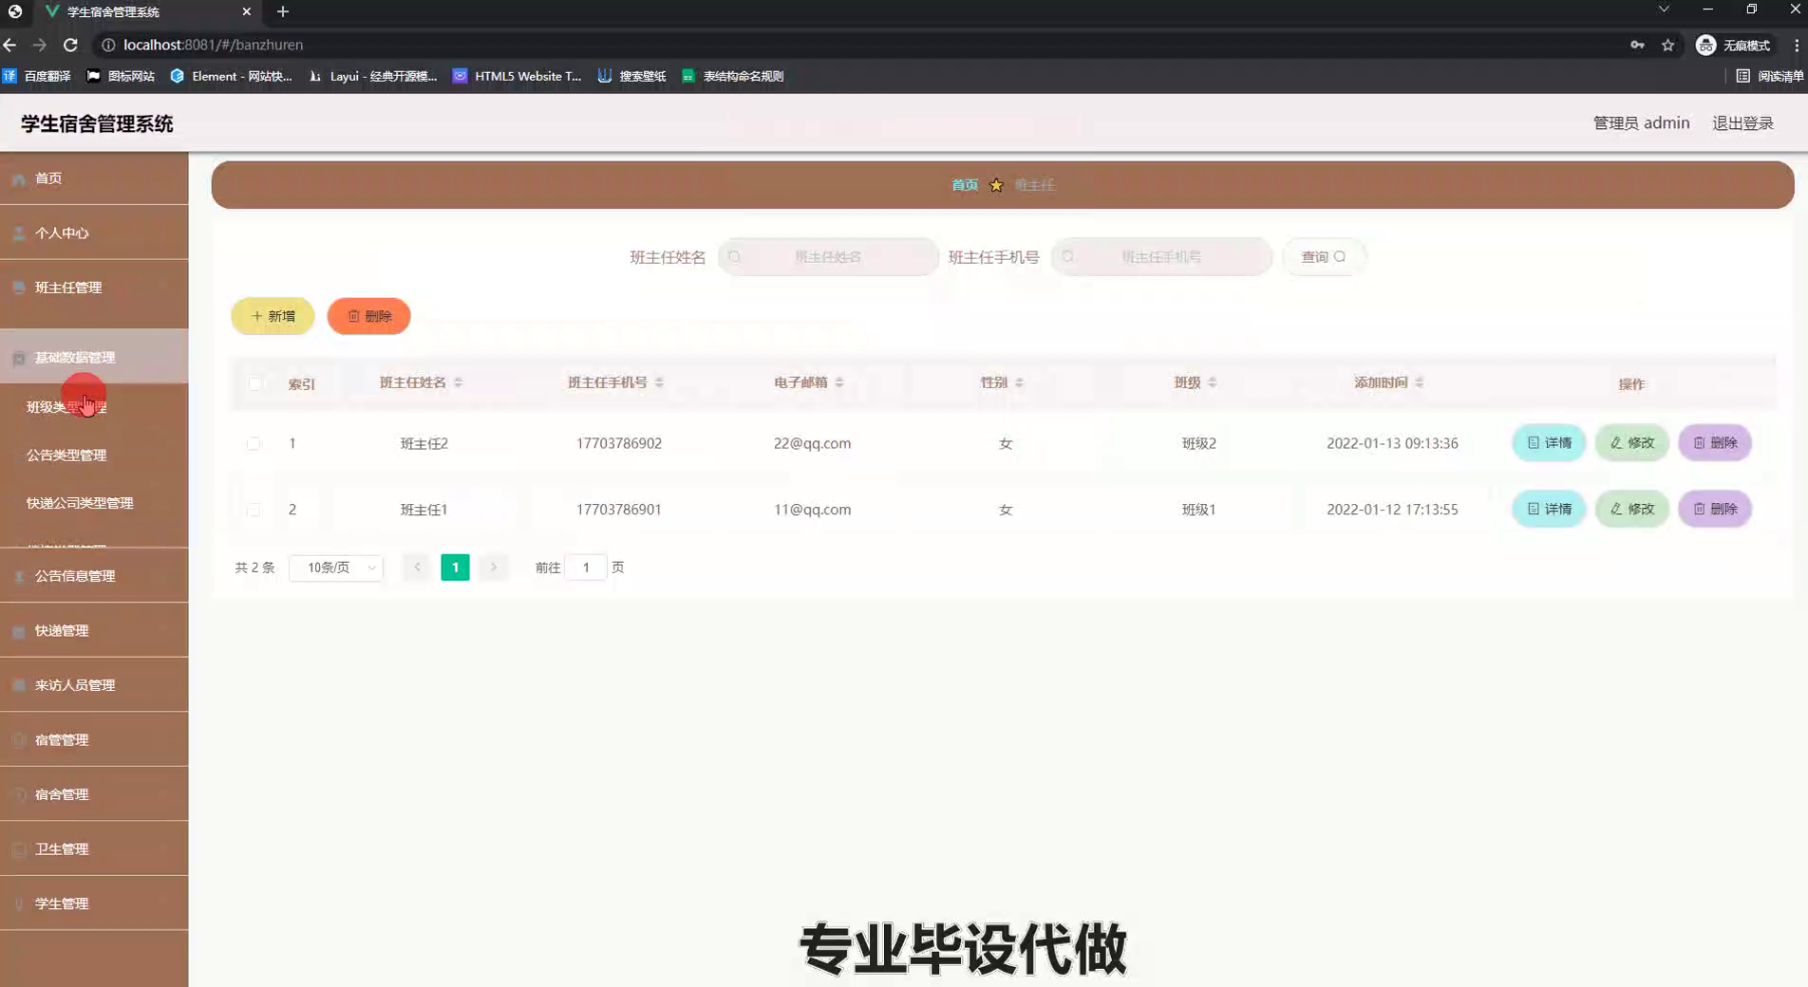Click 修改 for 班主任1
1808x987 pixels.
pyautogui.click(x=1631, y=509)
